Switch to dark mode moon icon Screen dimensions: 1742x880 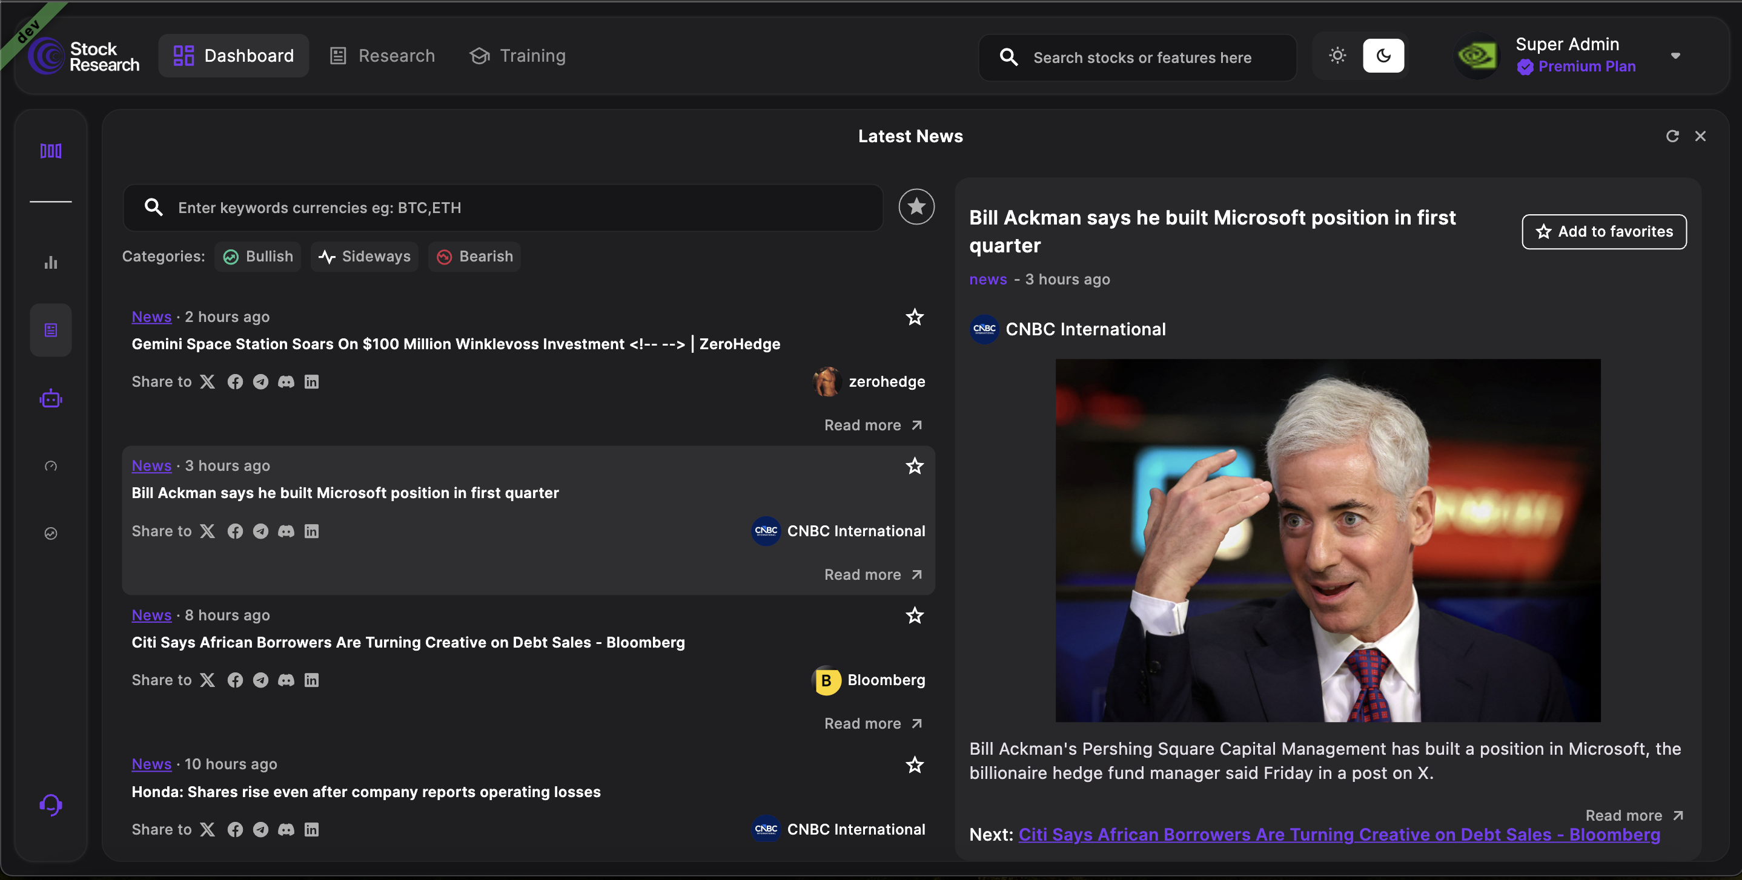point(1383,56)
